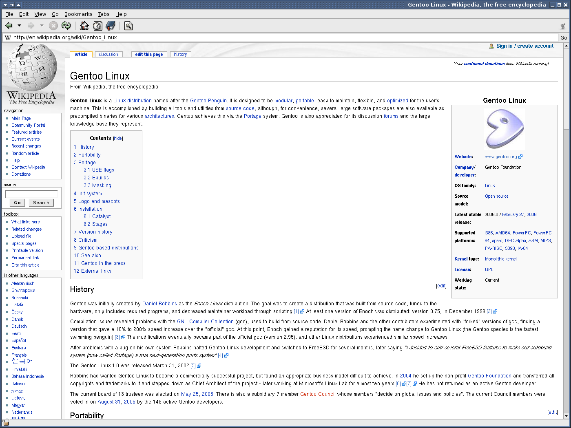This screenshot has height=428, width=571.
Task: Click the sidebar Search button
Action: pos(41,203)
